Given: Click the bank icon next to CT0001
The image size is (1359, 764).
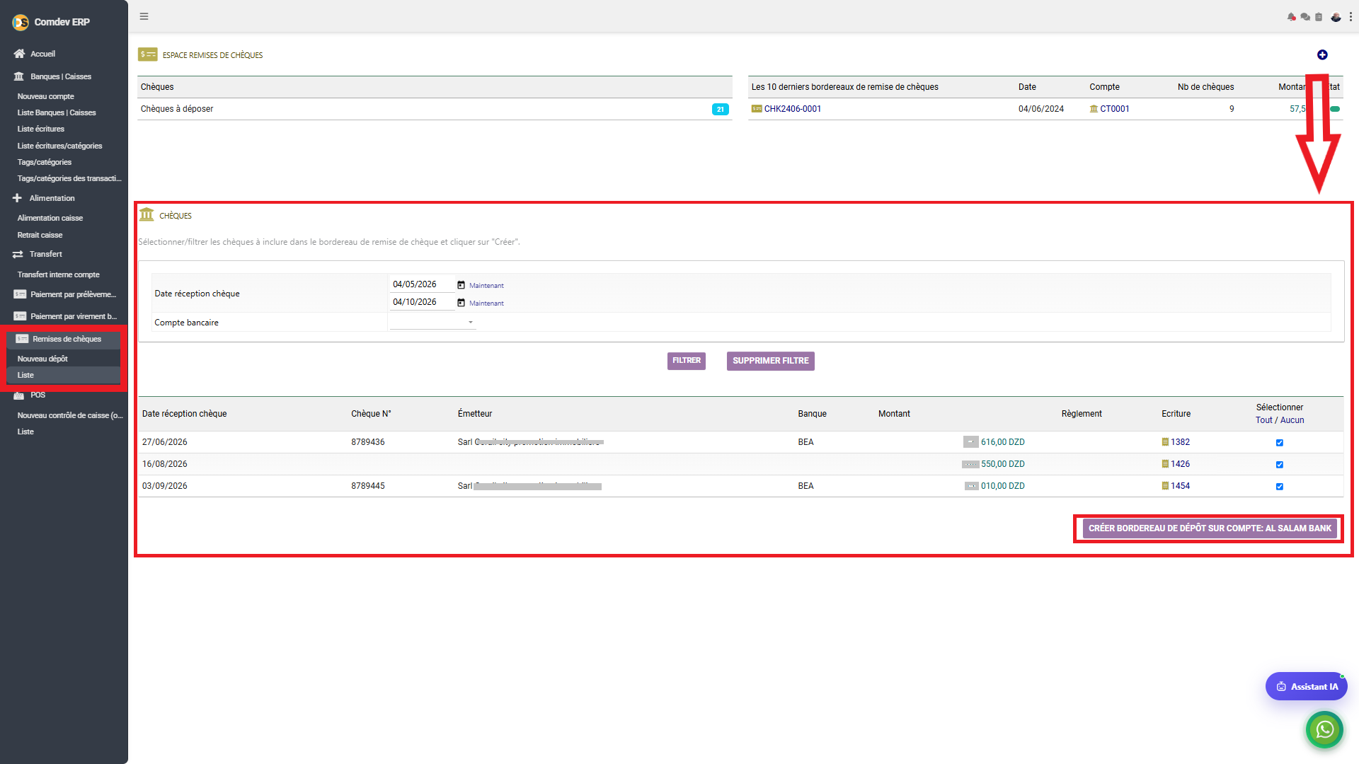Looking at the screenshot, I should [x=1094, y=109].
